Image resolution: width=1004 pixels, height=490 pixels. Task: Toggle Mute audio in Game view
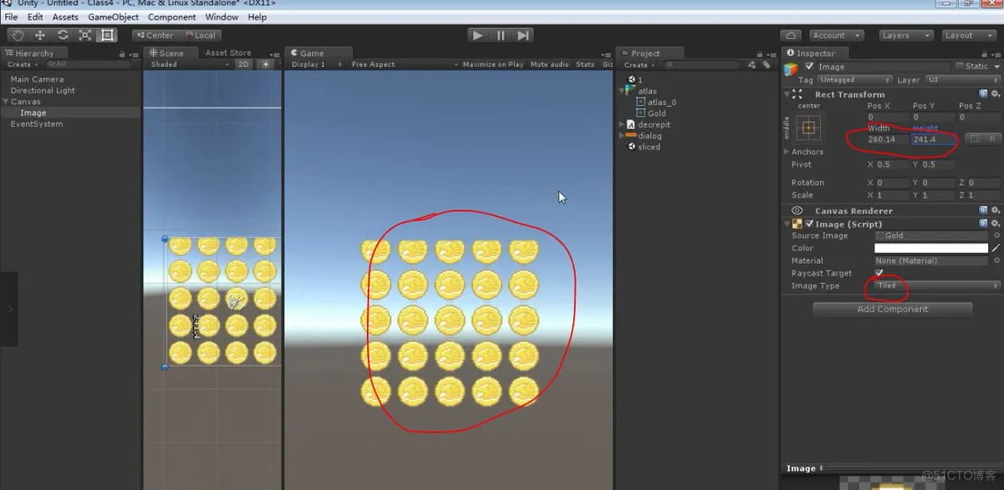pyautogui.click(x=549, y=64)
